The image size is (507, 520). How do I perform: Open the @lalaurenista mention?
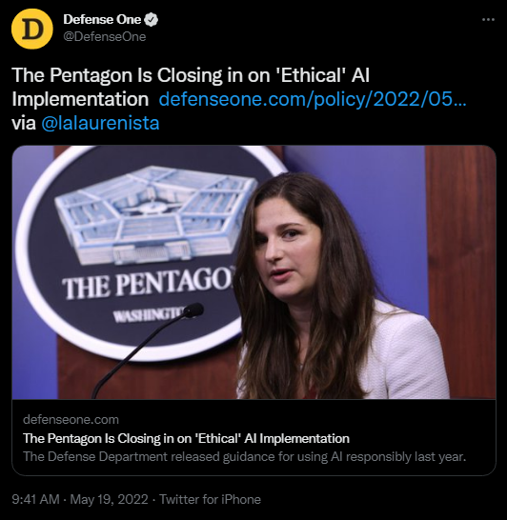(100, 123)
